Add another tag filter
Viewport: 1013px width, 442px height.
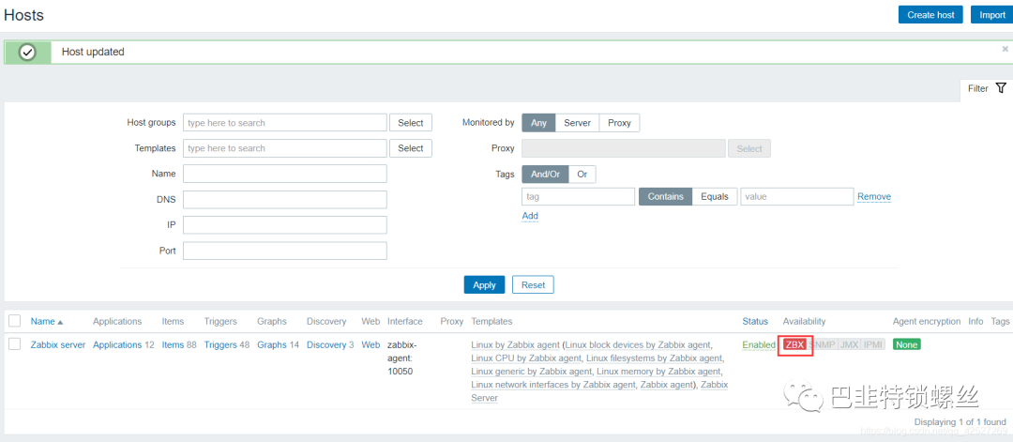click(x=530, y=216)
